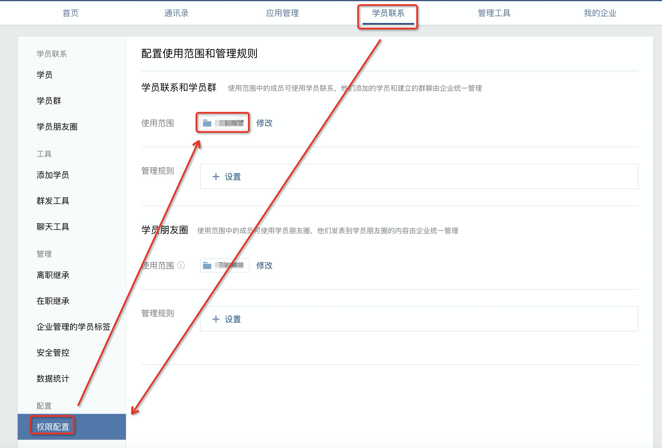The height and width of the screenshot is (448, 662).
Task: Click the info icon beside 学员朋友圈 使用范围
Action: (181, 265)
